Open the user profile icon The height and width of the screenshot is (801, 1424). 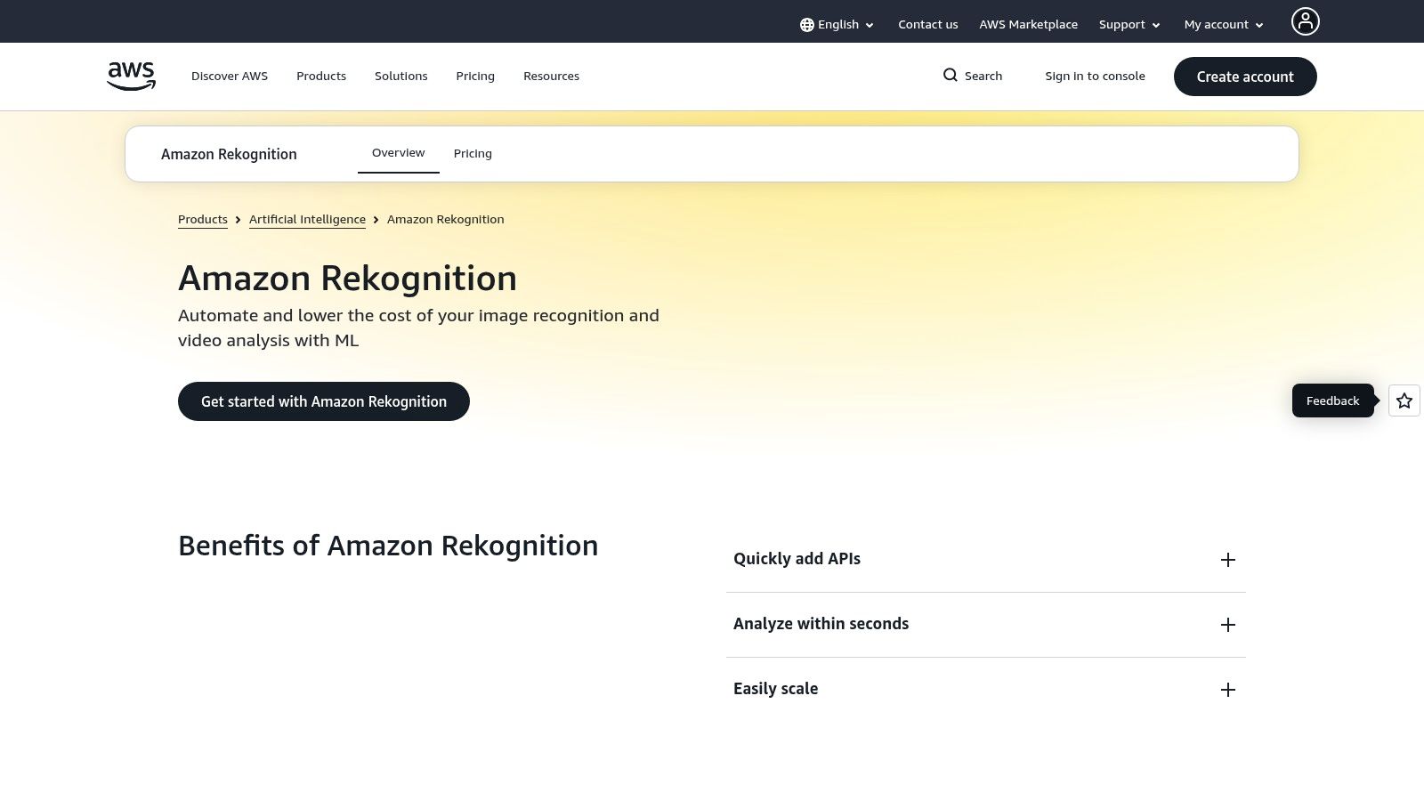[x=1305, y=21]
